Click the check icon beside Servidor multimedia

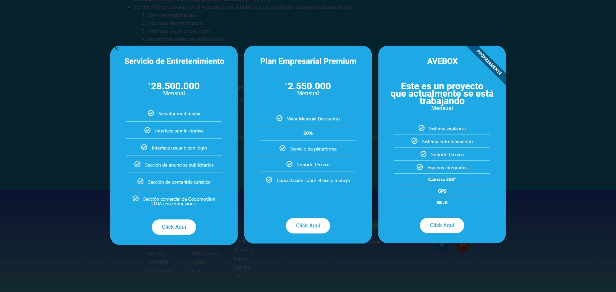coord(151,113)
